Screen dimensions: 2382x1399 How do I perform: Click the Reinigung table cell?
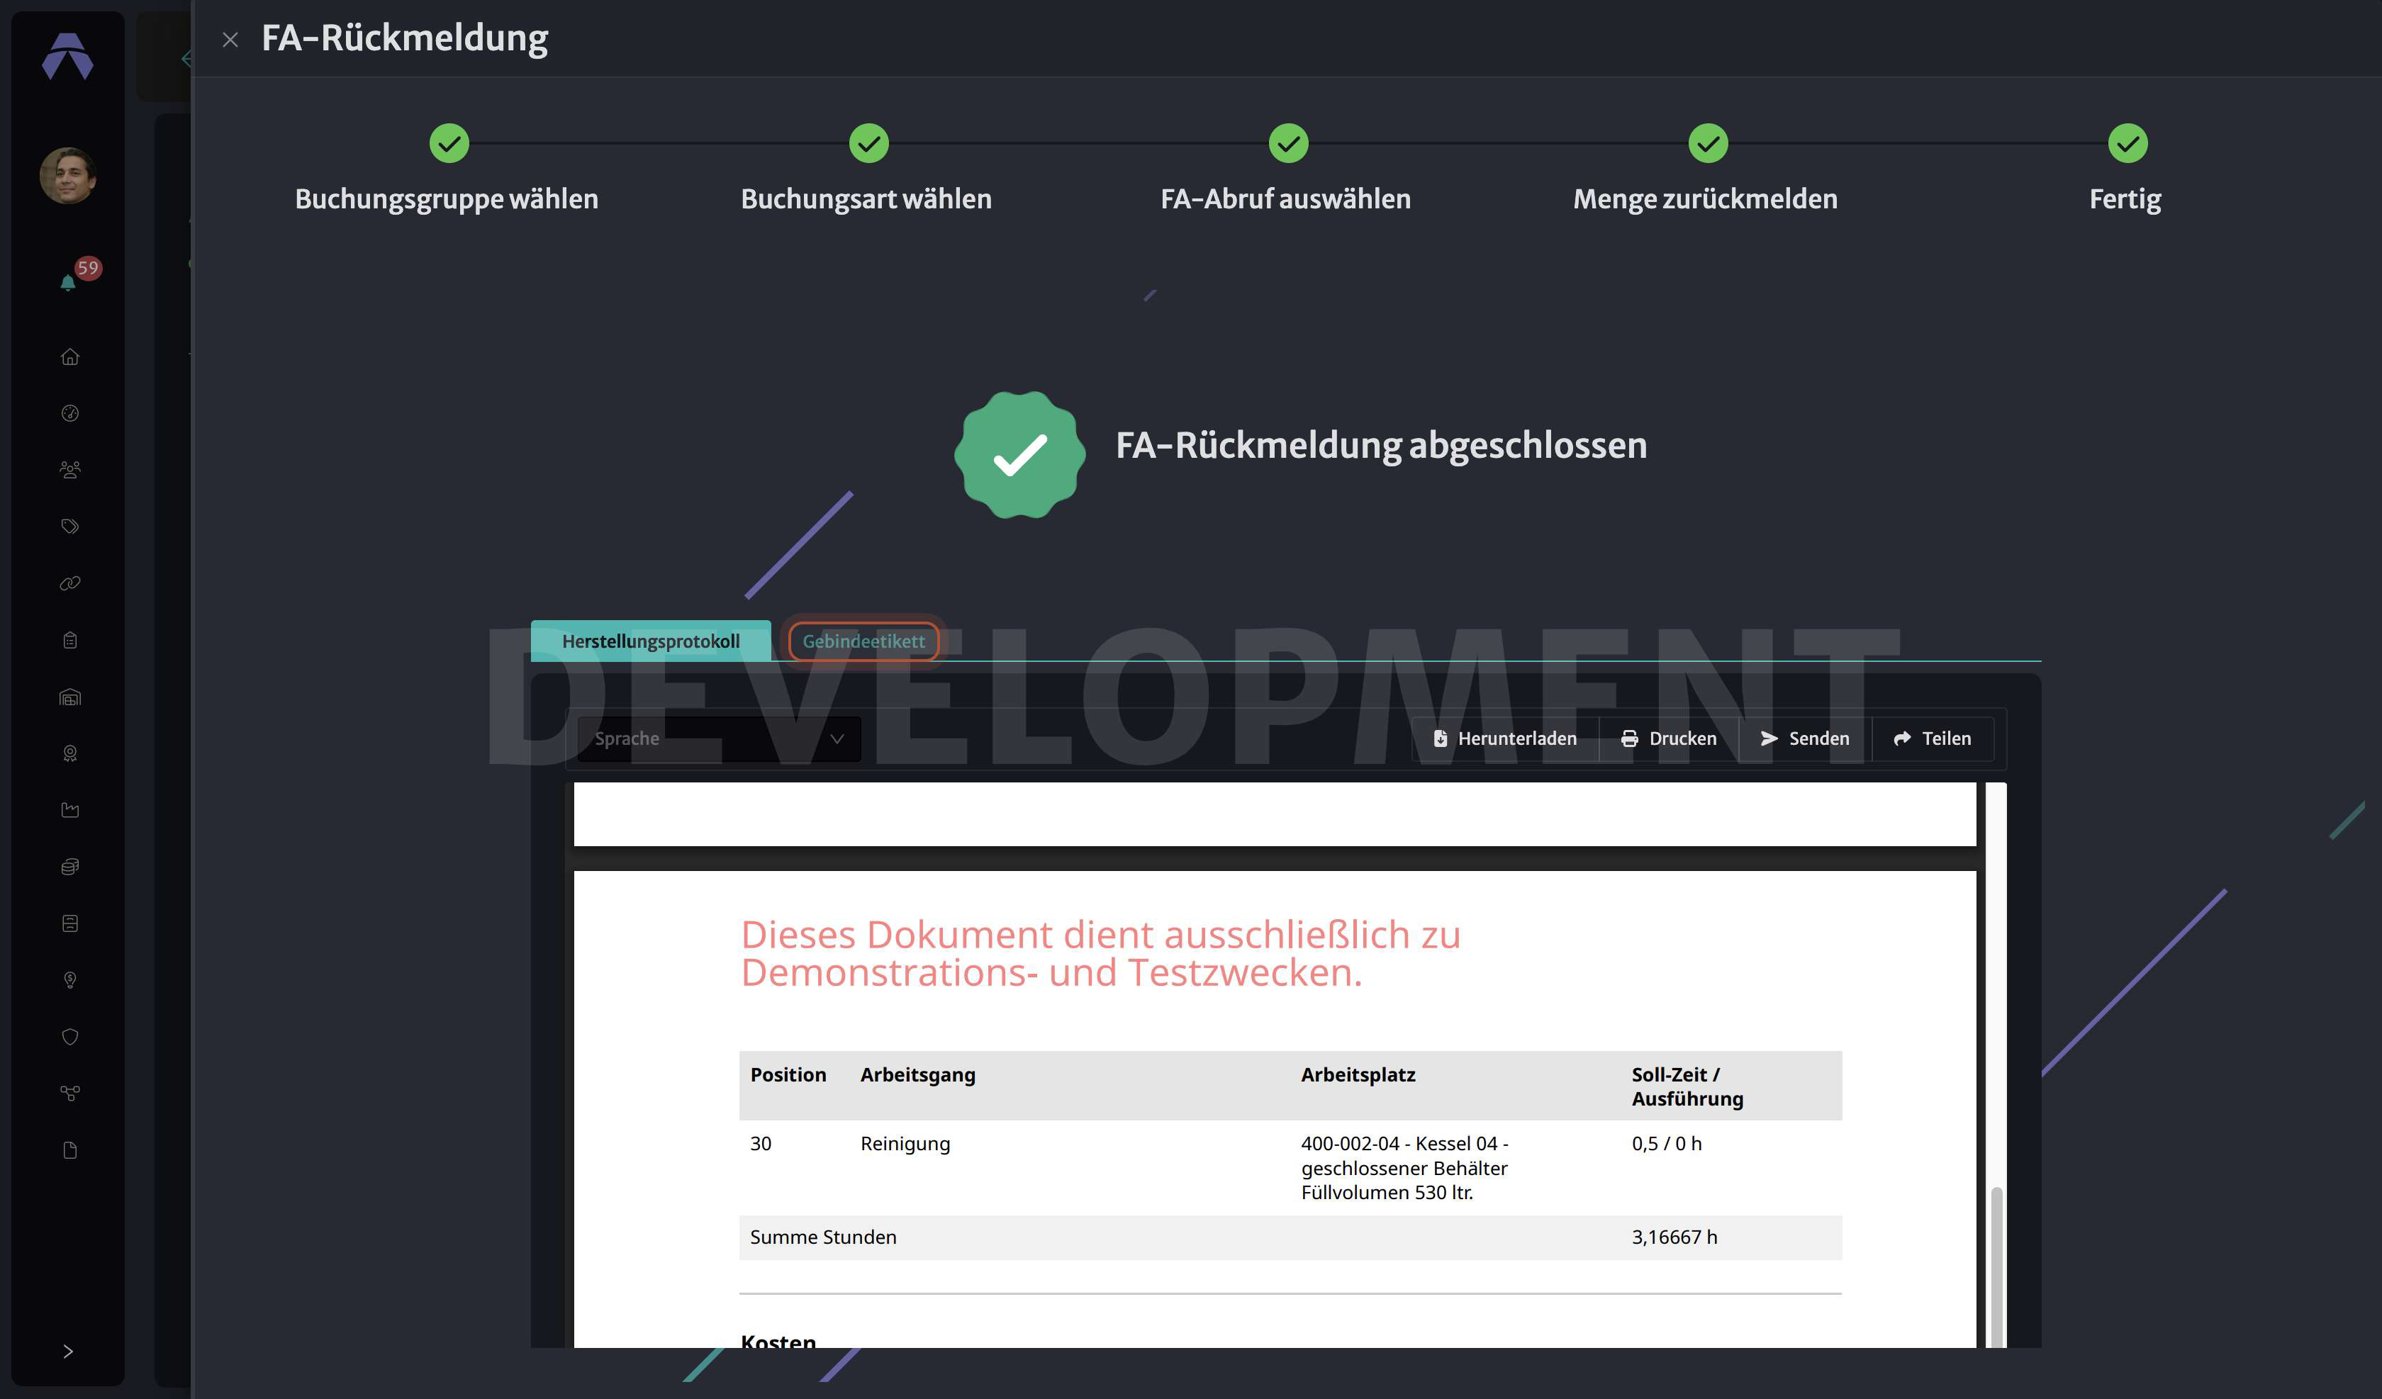coord(905,1143)
